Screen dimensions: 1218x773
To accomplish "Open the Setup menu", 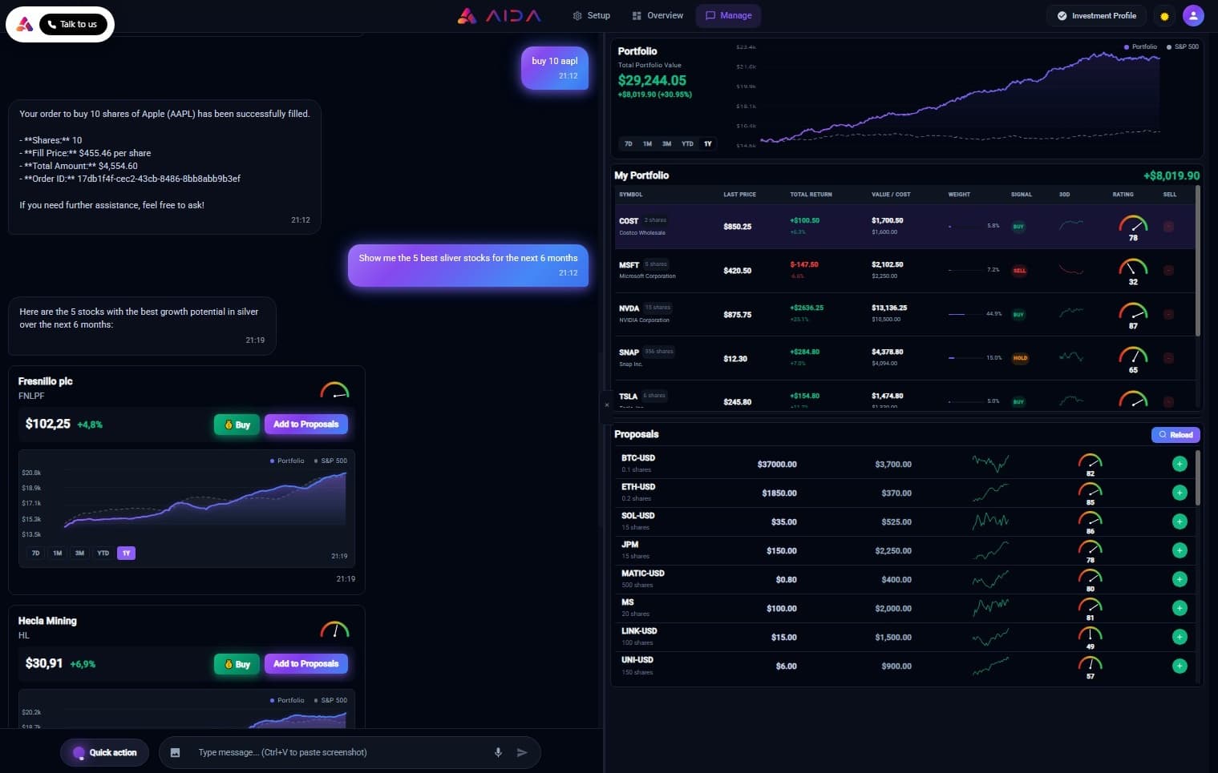I will pyautogui.click(x=591, y=15).
